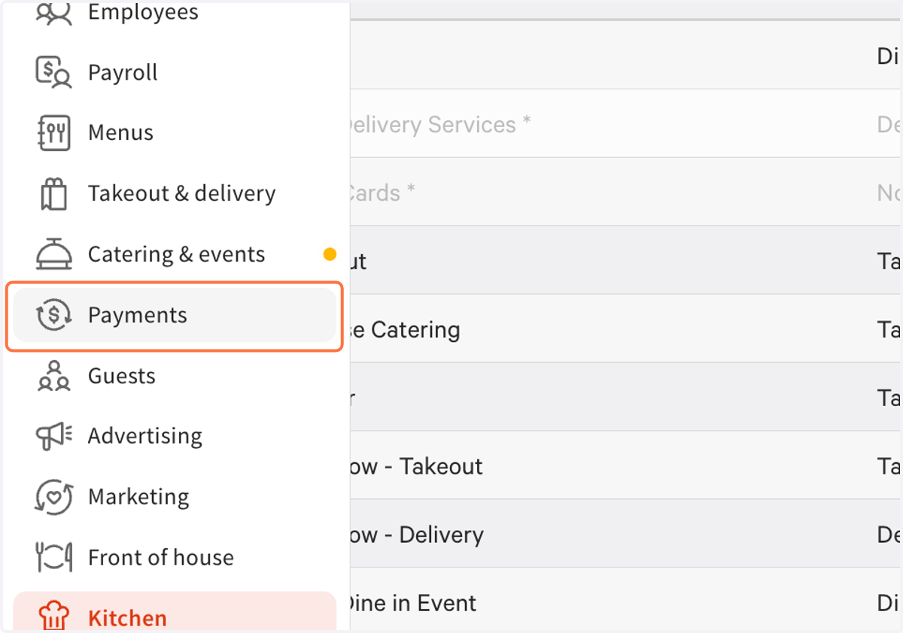
Task: Navigate to Advertising
Action: (175, 436)
